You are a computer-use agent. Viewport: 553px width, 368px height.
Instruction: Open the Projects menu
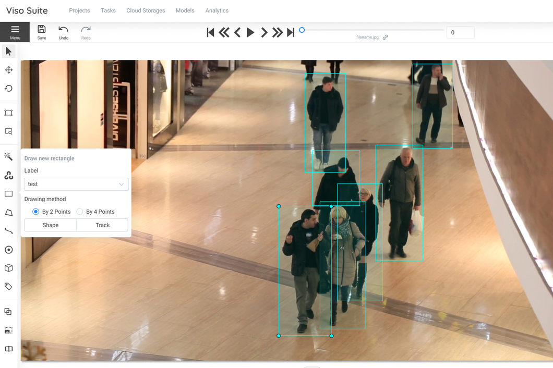click(x=79, y=10)
